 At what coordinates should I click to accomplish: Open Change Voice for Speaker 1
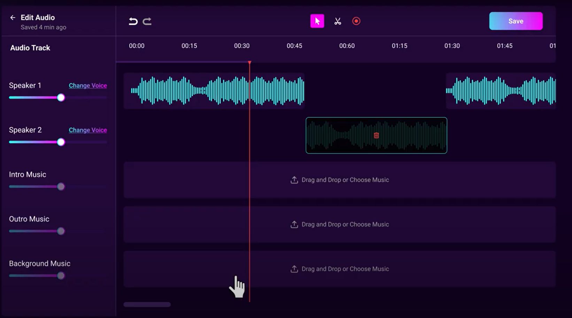click(87, 85)
